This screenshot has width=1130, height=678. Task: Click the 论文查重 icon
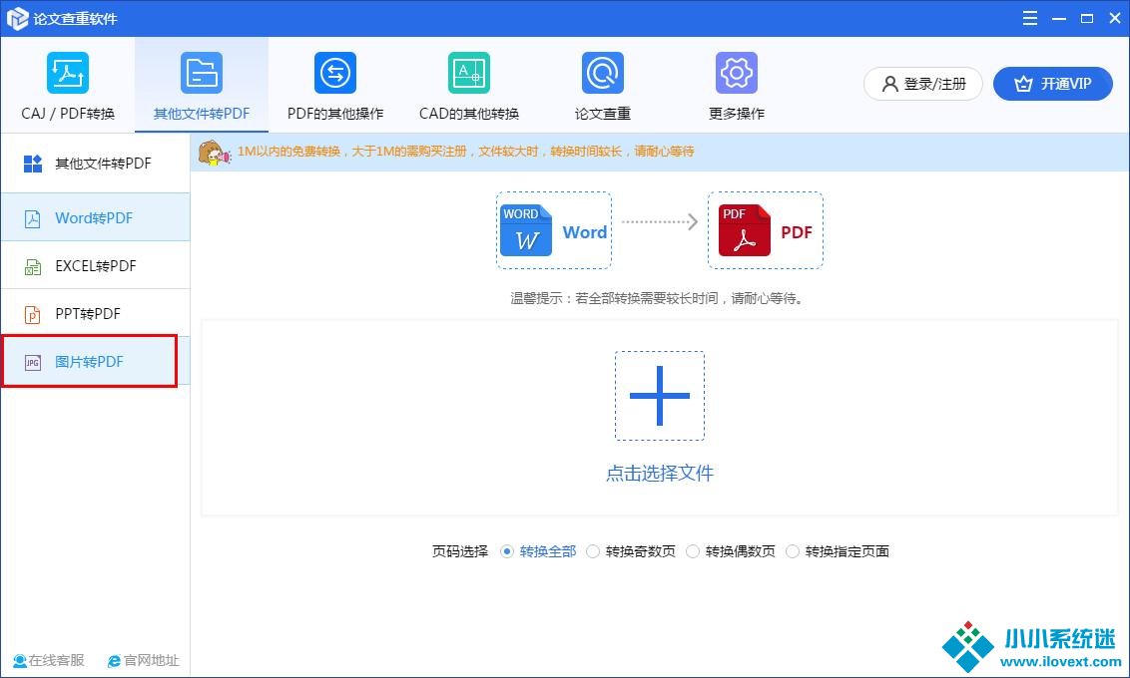pos(603,73)
